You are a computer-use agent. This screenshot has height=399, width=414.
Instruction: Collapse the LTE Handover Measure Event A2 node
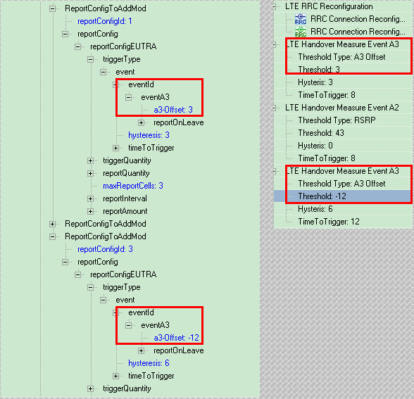(x=275, y=108)
